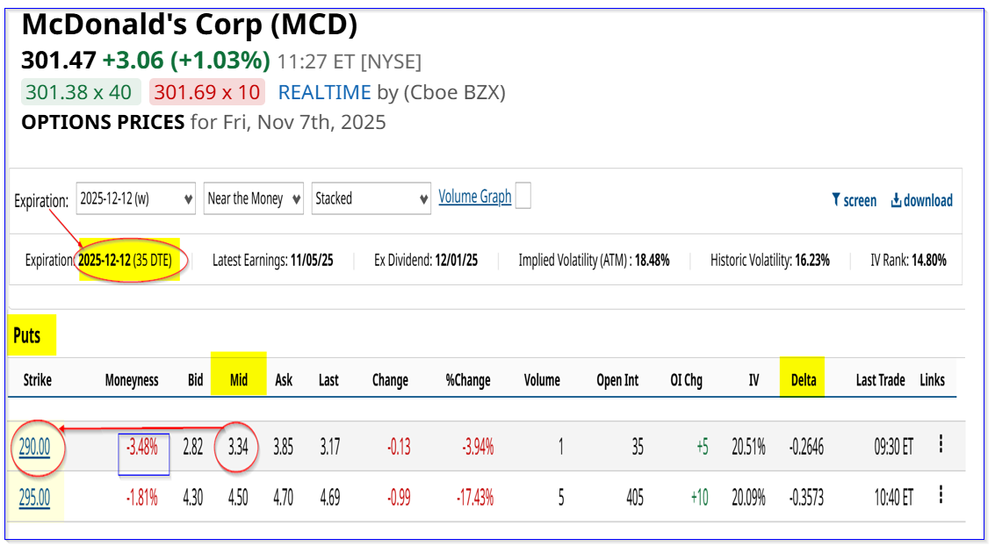Screen dimensions: 995x546
Task: Open the expiration date dropdown
Action: pyautogui.click(x=136, y=198)
